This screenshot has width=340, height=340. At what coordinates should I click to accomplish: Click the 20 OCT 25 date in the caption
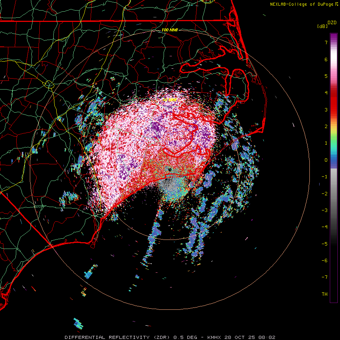[x=241, y=337]
